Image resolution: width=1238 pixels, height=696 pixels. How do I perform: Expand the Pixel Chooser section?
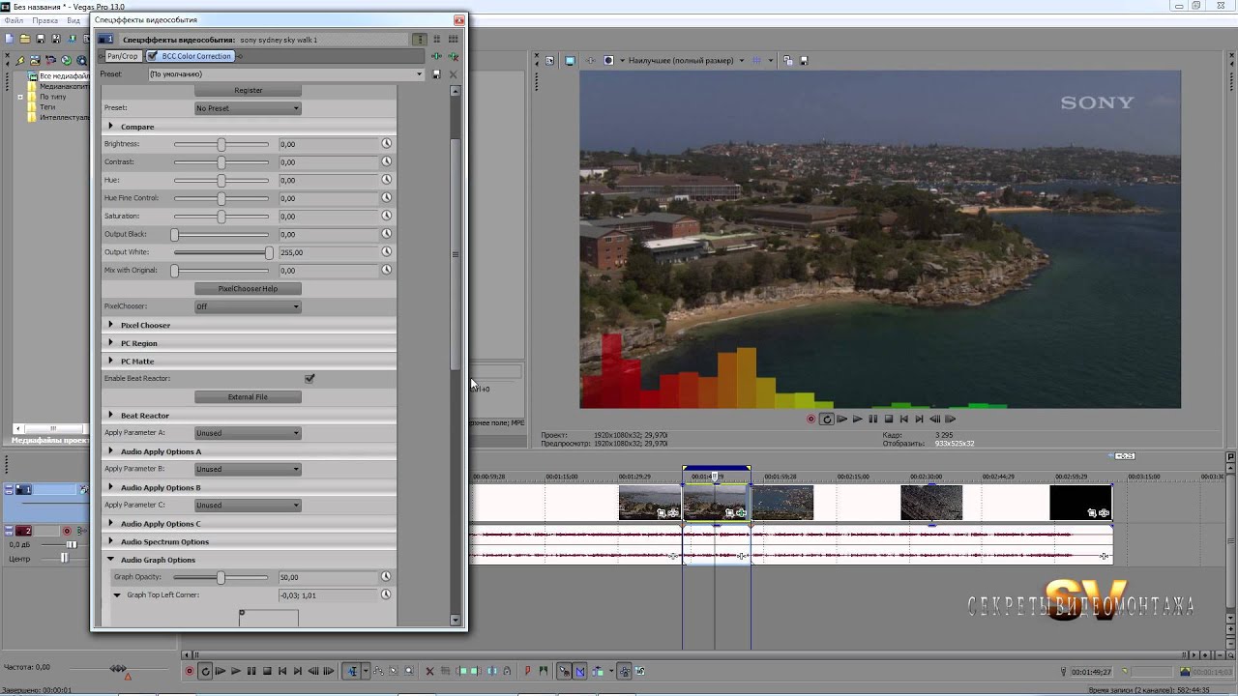point(110,325)
